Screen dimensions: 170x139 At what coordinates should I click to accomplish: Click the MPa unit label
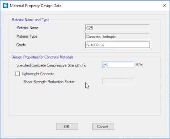pyautogui.click(x=139, y=65)
